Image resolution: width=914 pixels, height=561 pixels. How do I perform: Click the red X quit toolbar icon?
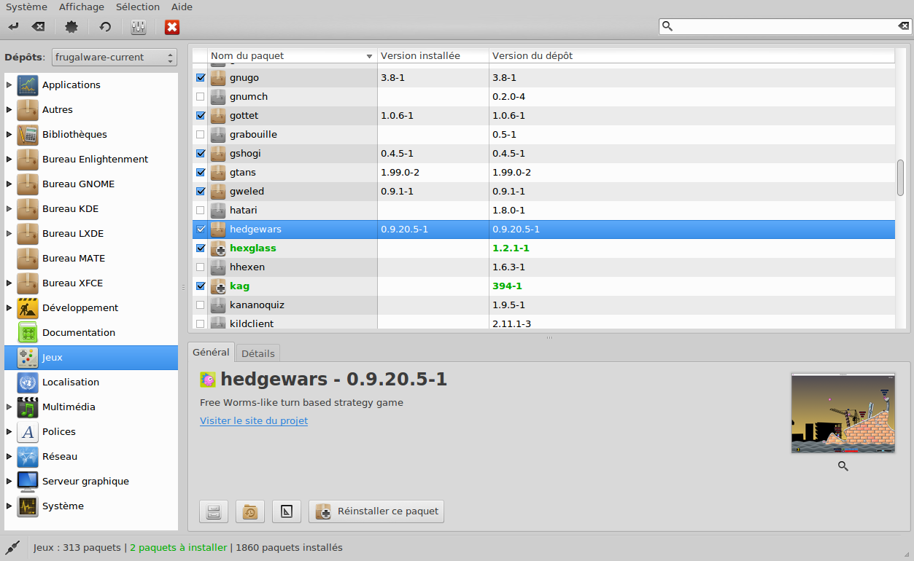172,27
